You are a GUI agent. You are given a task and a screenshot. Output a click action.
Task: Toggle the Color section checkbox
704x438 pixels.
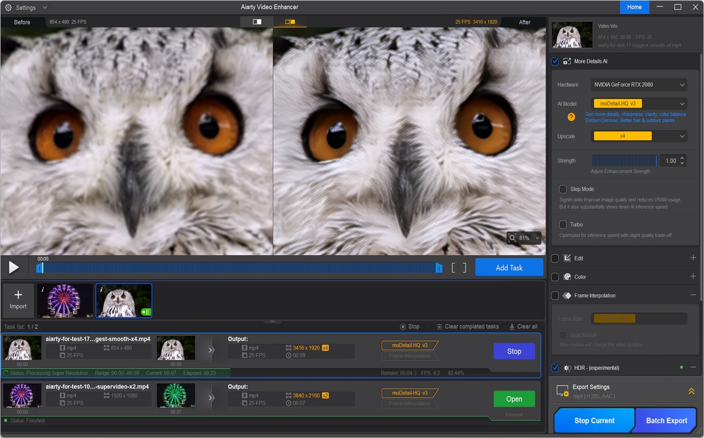555,277
